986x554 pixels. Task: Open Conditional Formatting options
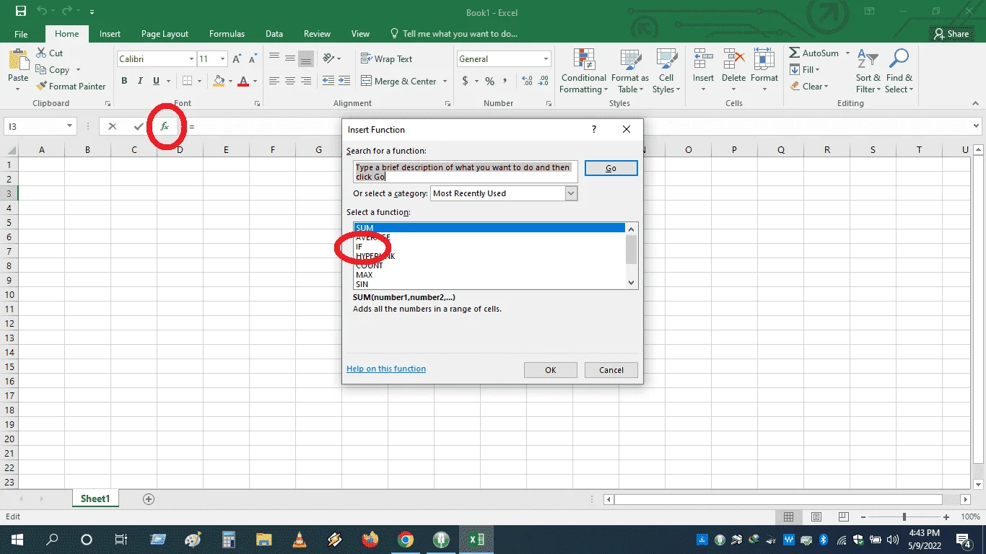[584, 71]
